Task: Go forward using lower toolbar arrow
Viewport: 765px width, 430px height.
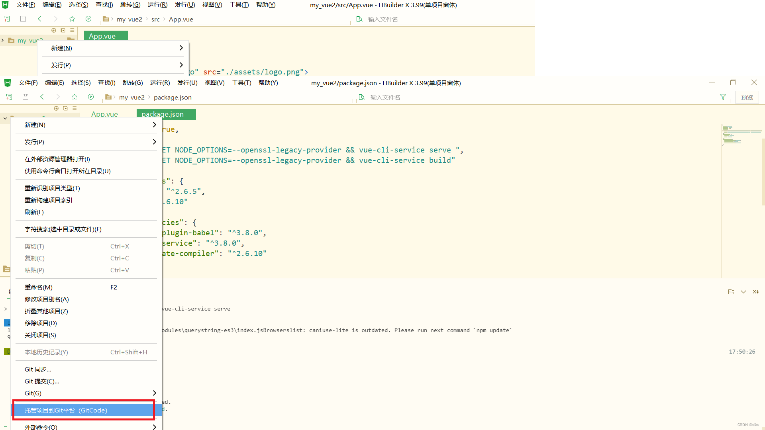Action: point(58,97)
